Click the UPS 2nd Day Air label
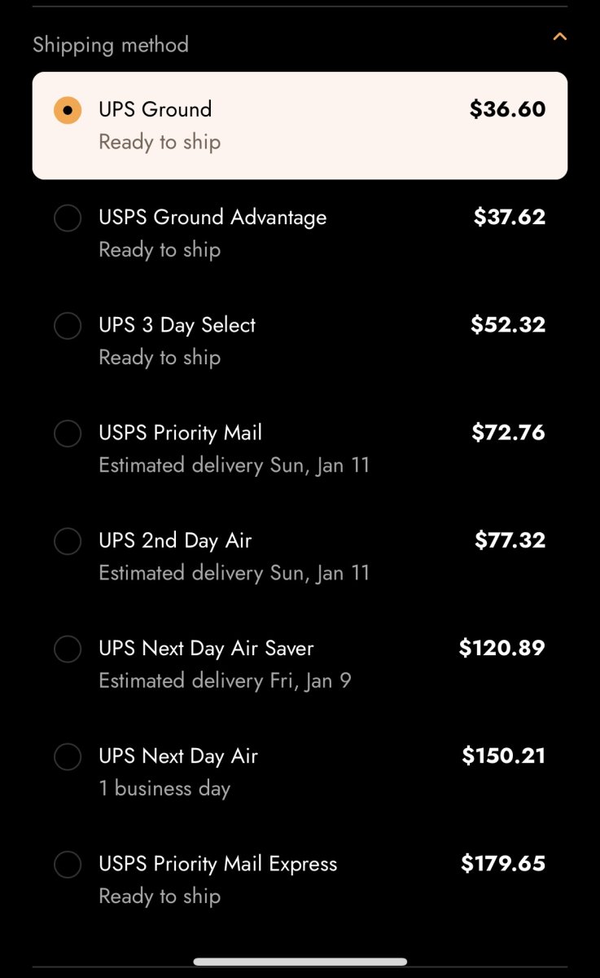This screenshot has width=600, height=978. click(175, 540)
